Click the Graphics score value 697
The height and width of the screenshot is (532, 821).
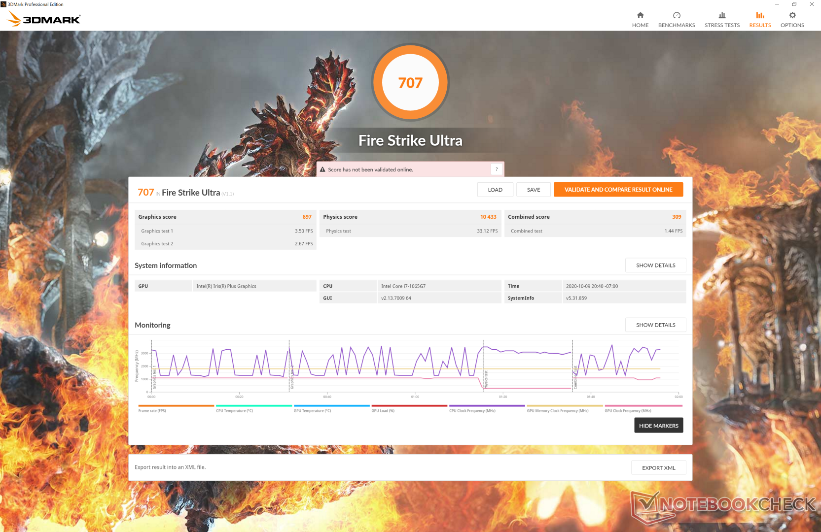307,217
